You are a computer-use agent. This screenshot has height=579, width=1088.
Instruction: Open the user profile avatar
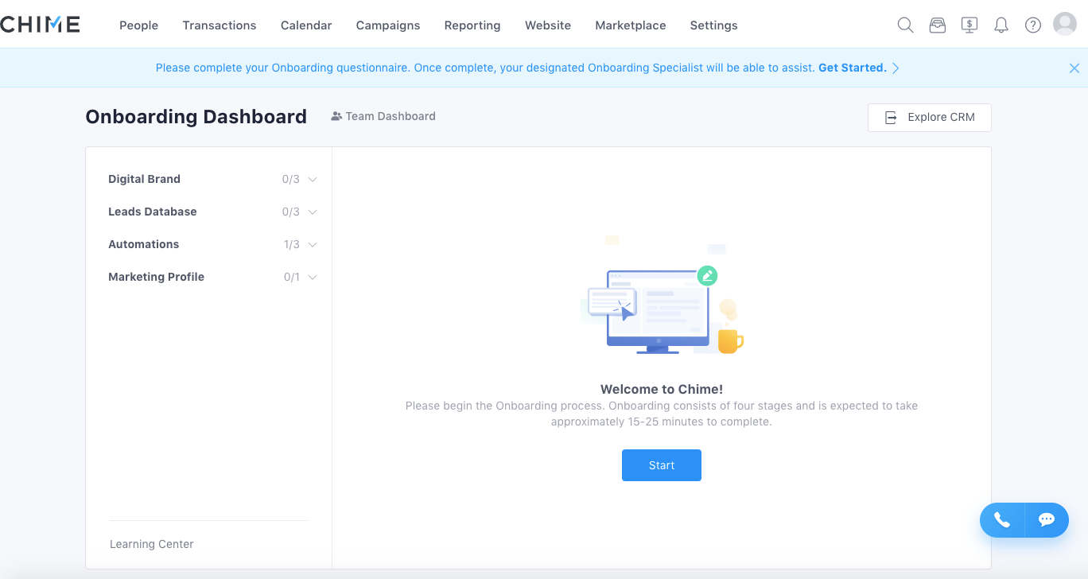tap(1065, 24)
